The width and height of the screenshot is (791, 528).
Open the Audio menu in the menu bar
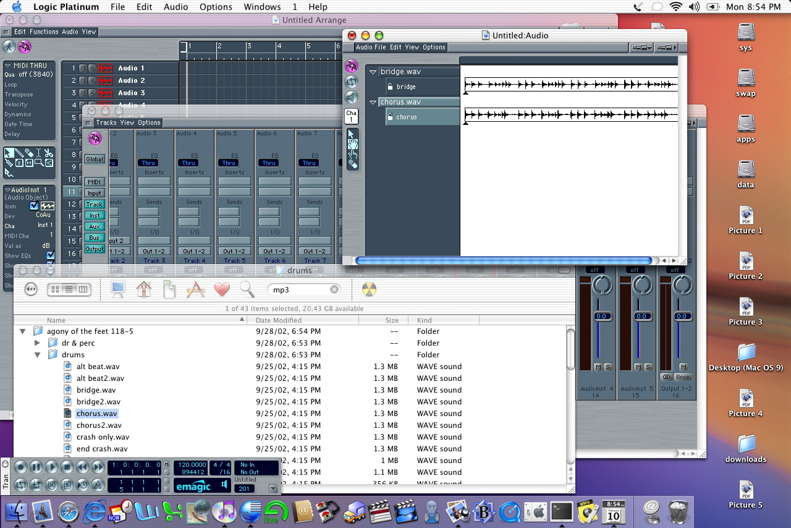tap(176, 7)
